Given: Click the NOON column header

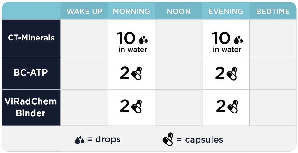Looking at the screenshot, I should [179, 11].
